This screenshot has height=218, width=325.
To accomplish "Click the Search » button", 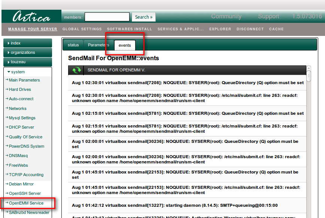I will click(x=144, y=17).
